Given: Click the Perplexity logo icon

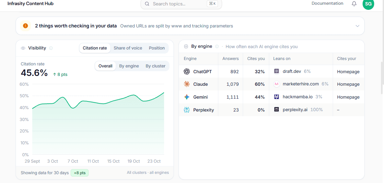Looking at the screenshot, I should pos(187,110).
